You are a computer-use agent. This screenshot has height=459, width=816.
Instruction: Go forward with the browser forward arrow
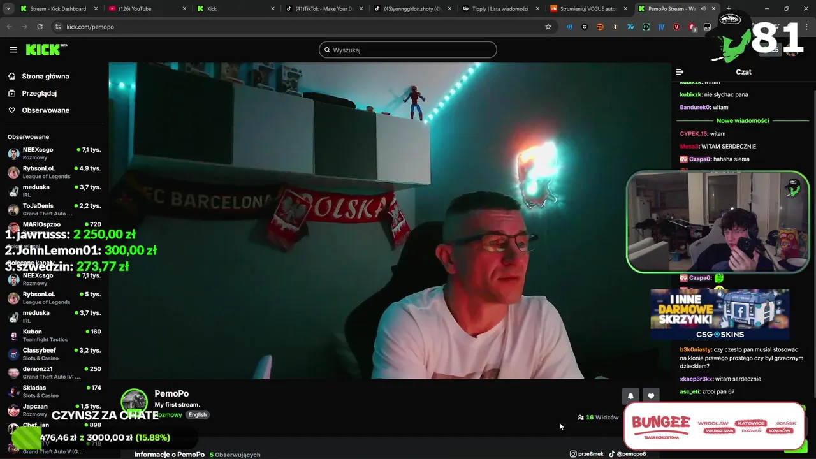24,27
